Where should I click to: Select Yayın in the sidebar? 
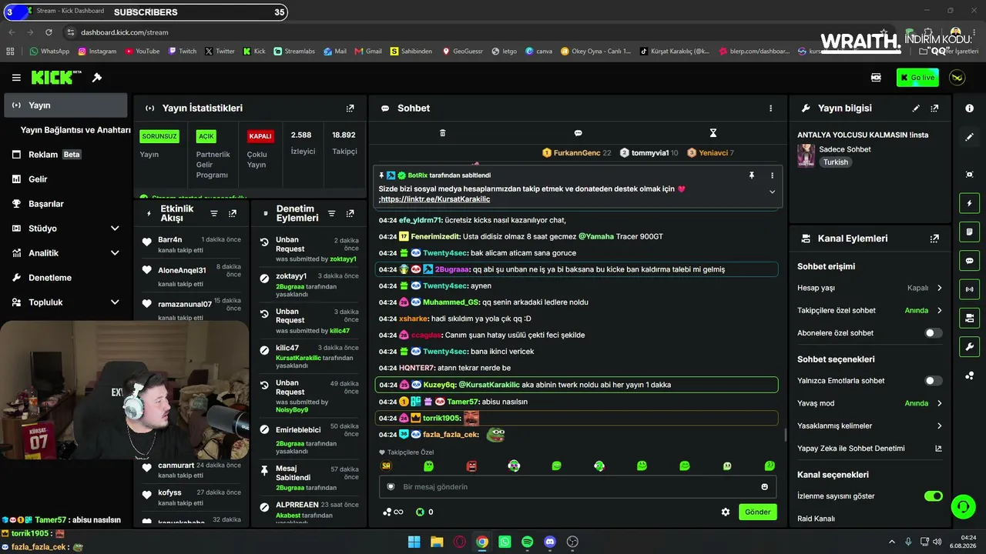(x=65, y=105)
